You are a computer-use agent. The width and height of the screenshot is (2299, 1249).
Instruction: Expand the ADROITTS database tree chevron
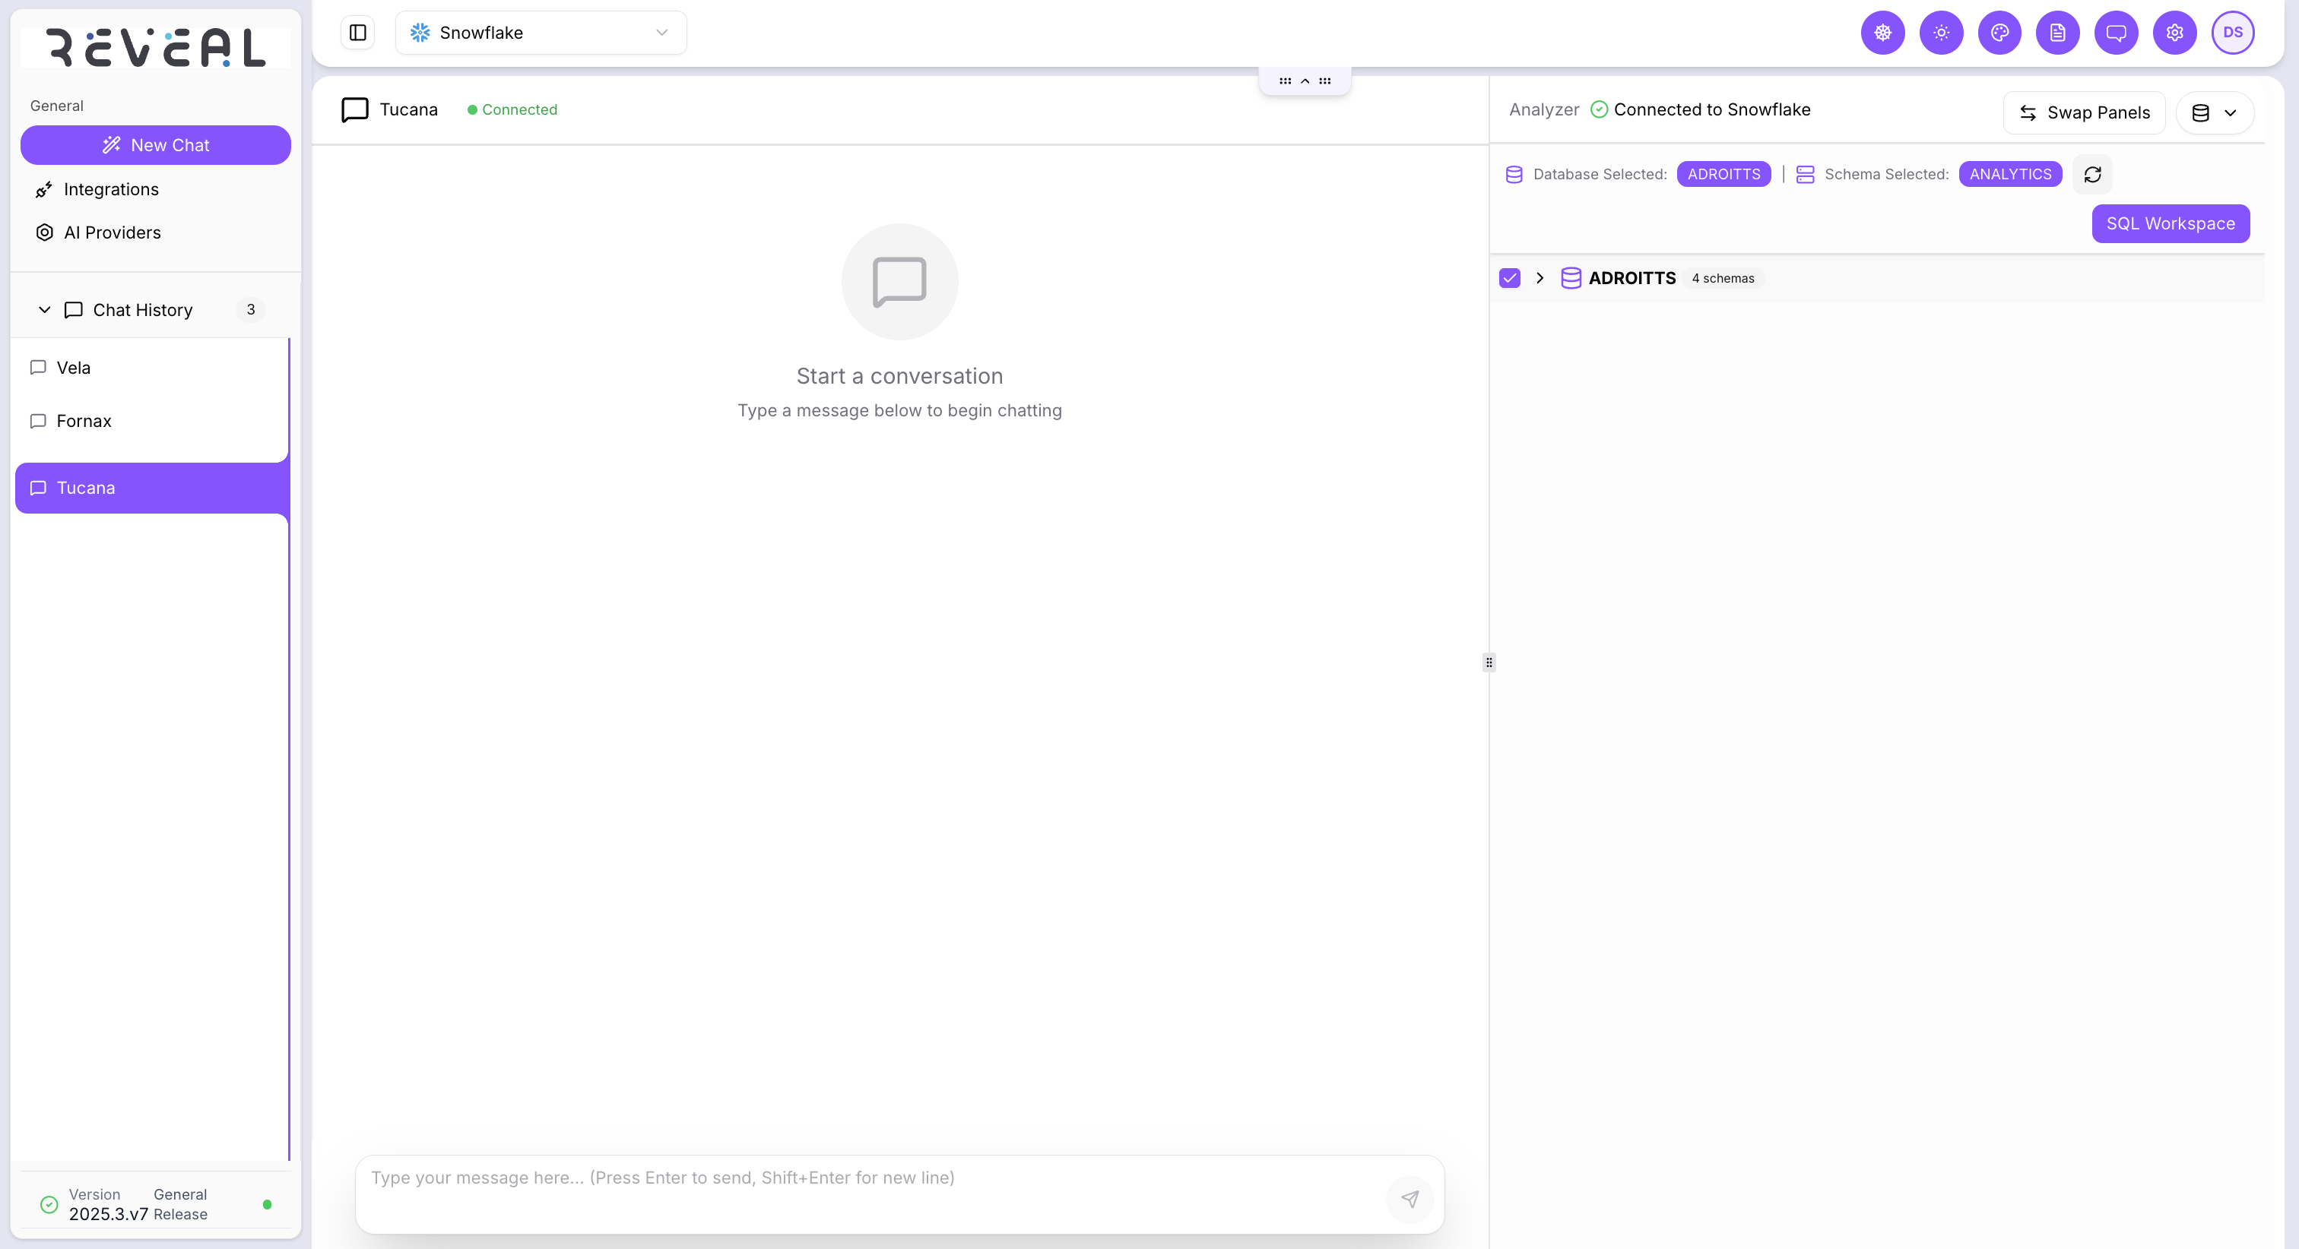click(x=1540, y=277)
